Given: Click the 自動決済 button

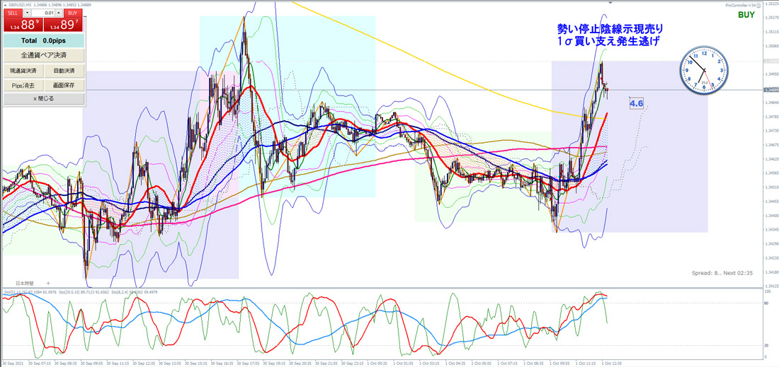Looking at the screenshot, I should 64,71.
